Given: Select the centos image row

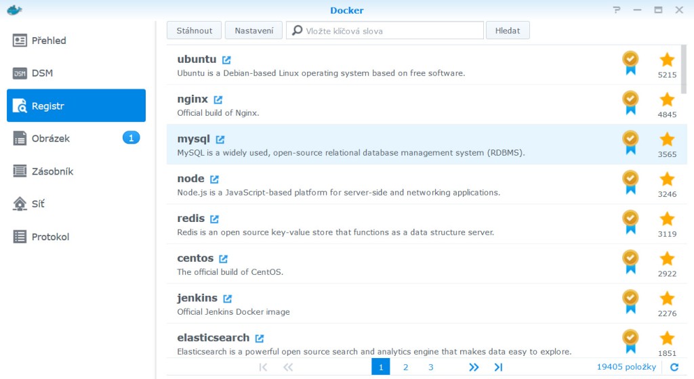Looking at the screenshot, I should 427,264.
